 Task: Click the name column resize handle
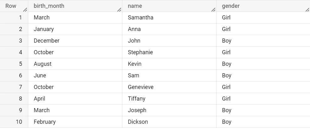(x=213, y=10)
